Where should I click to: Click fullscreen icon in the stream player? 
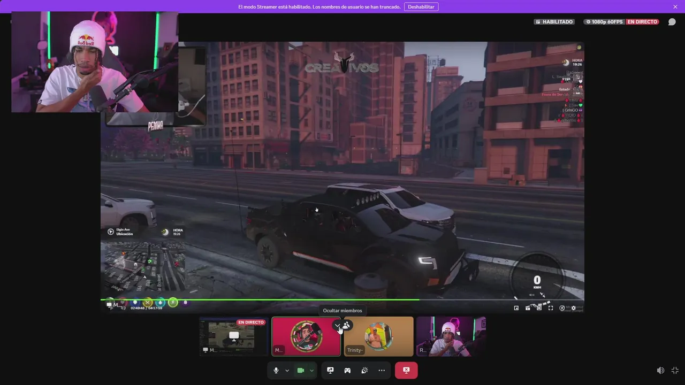click(551, 308)
